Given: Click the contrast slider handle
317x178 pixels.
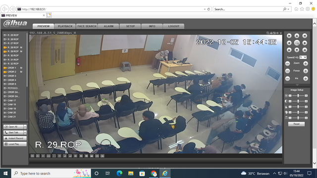Looking at the screenshot, I should [x=298, y=101].
